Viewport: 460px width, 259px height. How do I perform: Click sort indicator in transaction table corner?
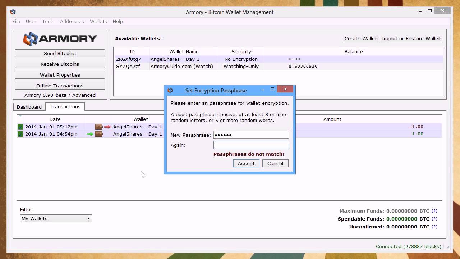[20, 116]
